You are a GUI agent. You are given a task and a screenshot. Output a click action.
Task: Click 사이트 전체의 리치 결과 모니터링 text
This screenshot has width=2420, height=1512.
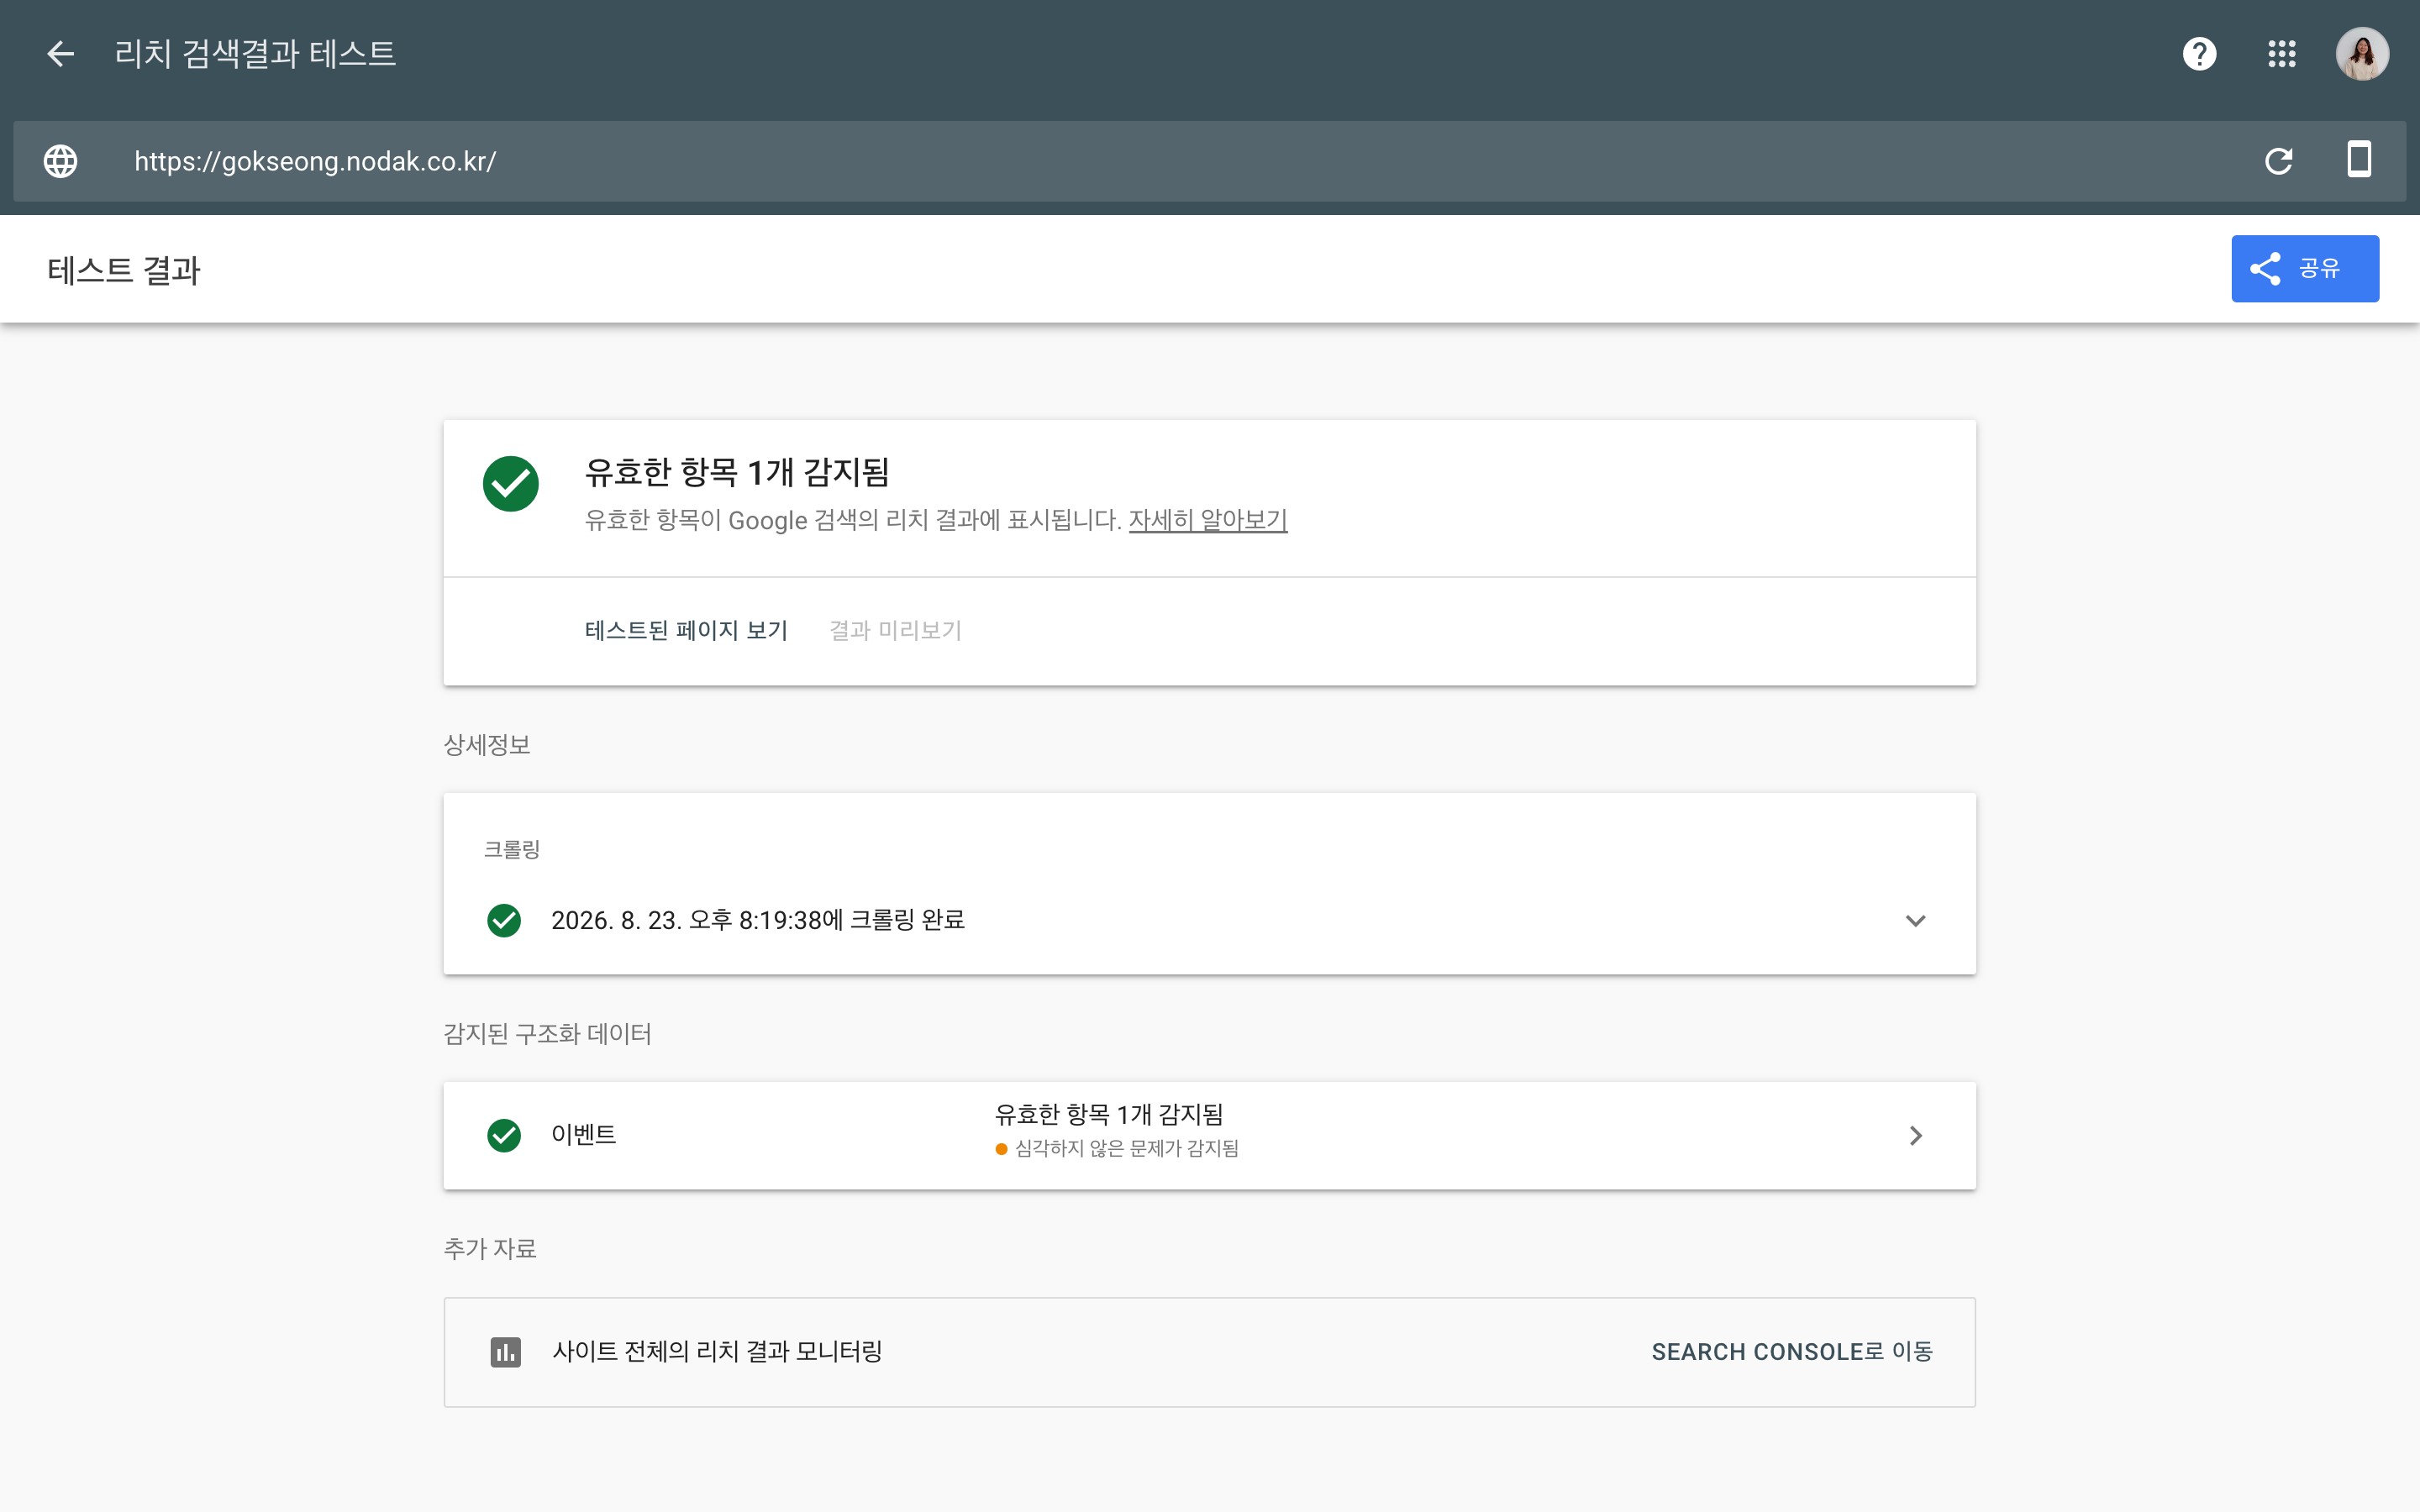[x=717, y=1352]
